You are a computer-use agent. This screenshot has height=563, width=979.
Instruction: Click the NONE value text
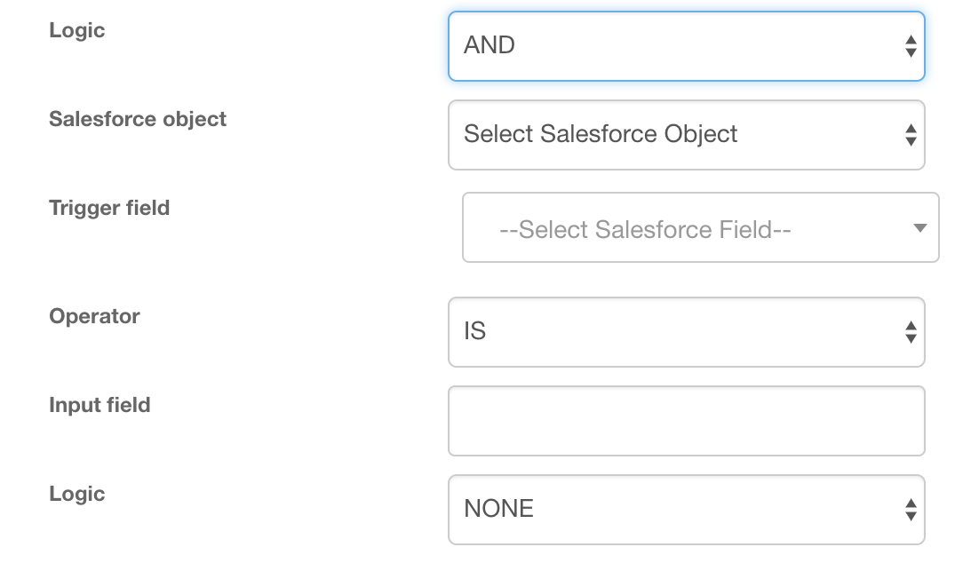point(498,510)
